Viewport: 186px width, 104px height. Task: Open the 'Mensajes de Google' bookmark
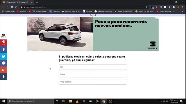pyautogui.click(x=103, y=11)
